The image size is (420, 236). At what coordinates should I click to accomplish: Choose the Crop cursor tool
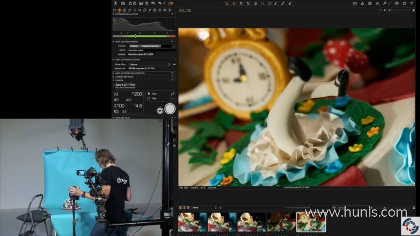[x=248, y=3]
